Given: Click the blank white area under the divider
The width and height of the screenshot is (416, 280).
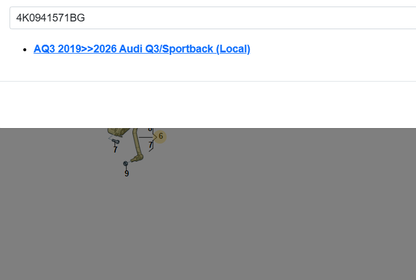Looking at the screenshot, I should point(209,104).
